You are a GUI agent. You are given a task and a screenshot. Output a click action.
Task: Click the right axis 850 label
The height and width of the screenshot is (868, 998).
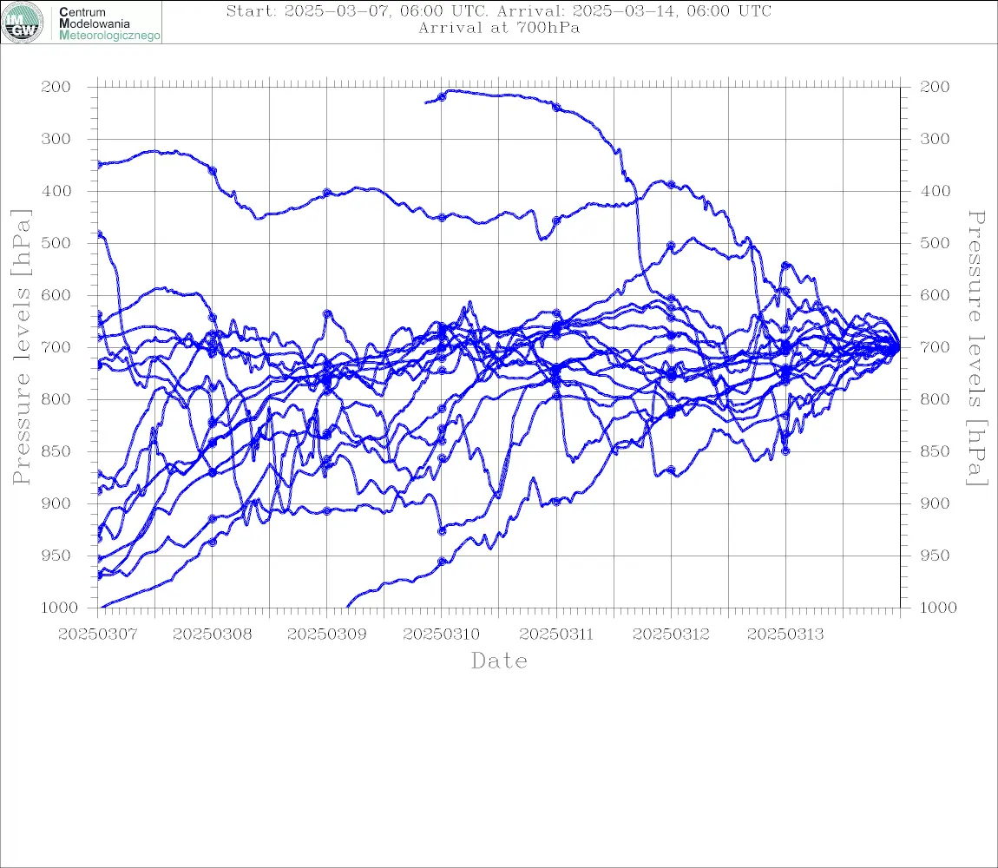935,451
